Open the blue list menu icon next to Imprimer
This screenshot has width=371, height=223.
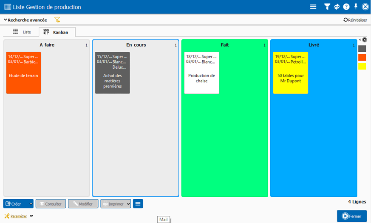[138, 204]
